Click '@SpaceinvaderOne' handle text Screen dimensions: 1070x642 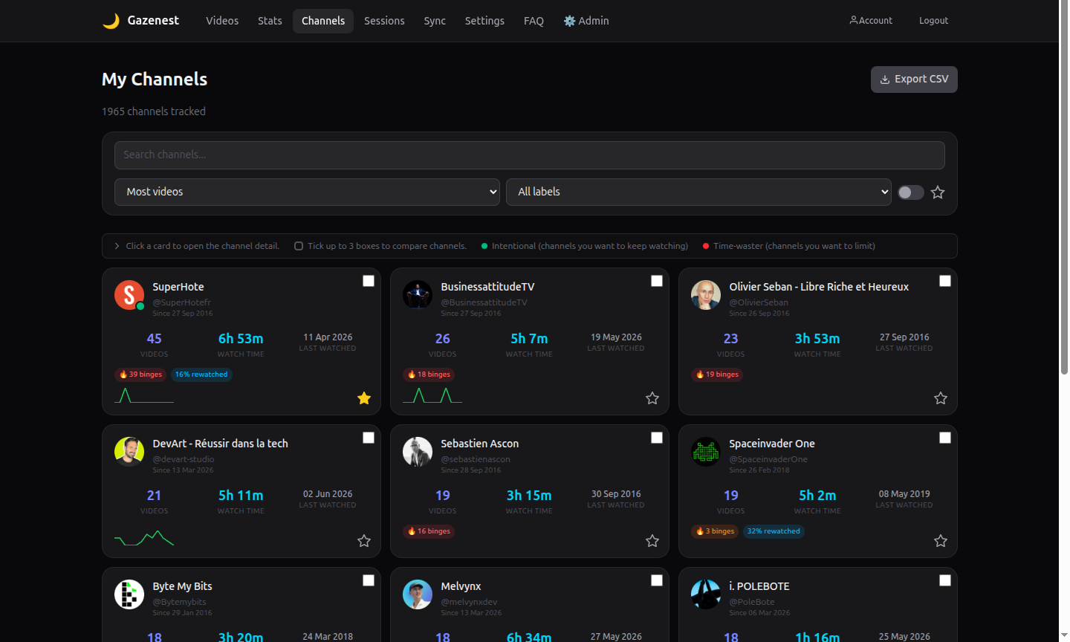[768, 459]
